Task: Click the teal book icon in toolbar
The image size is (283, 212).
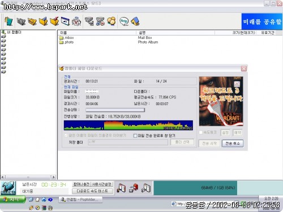Action: [8, 21]
